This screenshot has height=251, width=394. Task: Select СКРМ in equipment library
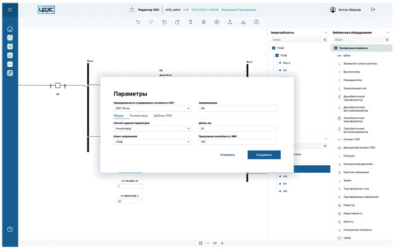(x=347, y=238)
